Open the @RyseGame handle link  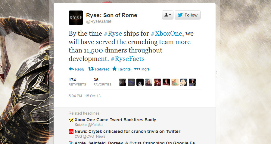[x=99, y=21]
